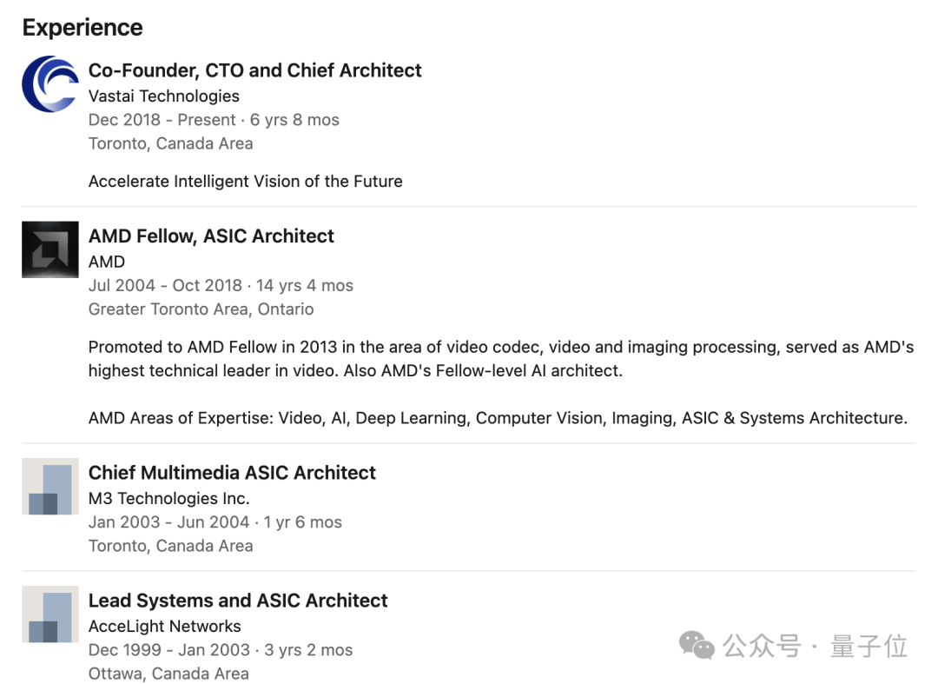This screenshot has height=684, width=938.
Task: Click the Experience section heading
Action: 83,28
